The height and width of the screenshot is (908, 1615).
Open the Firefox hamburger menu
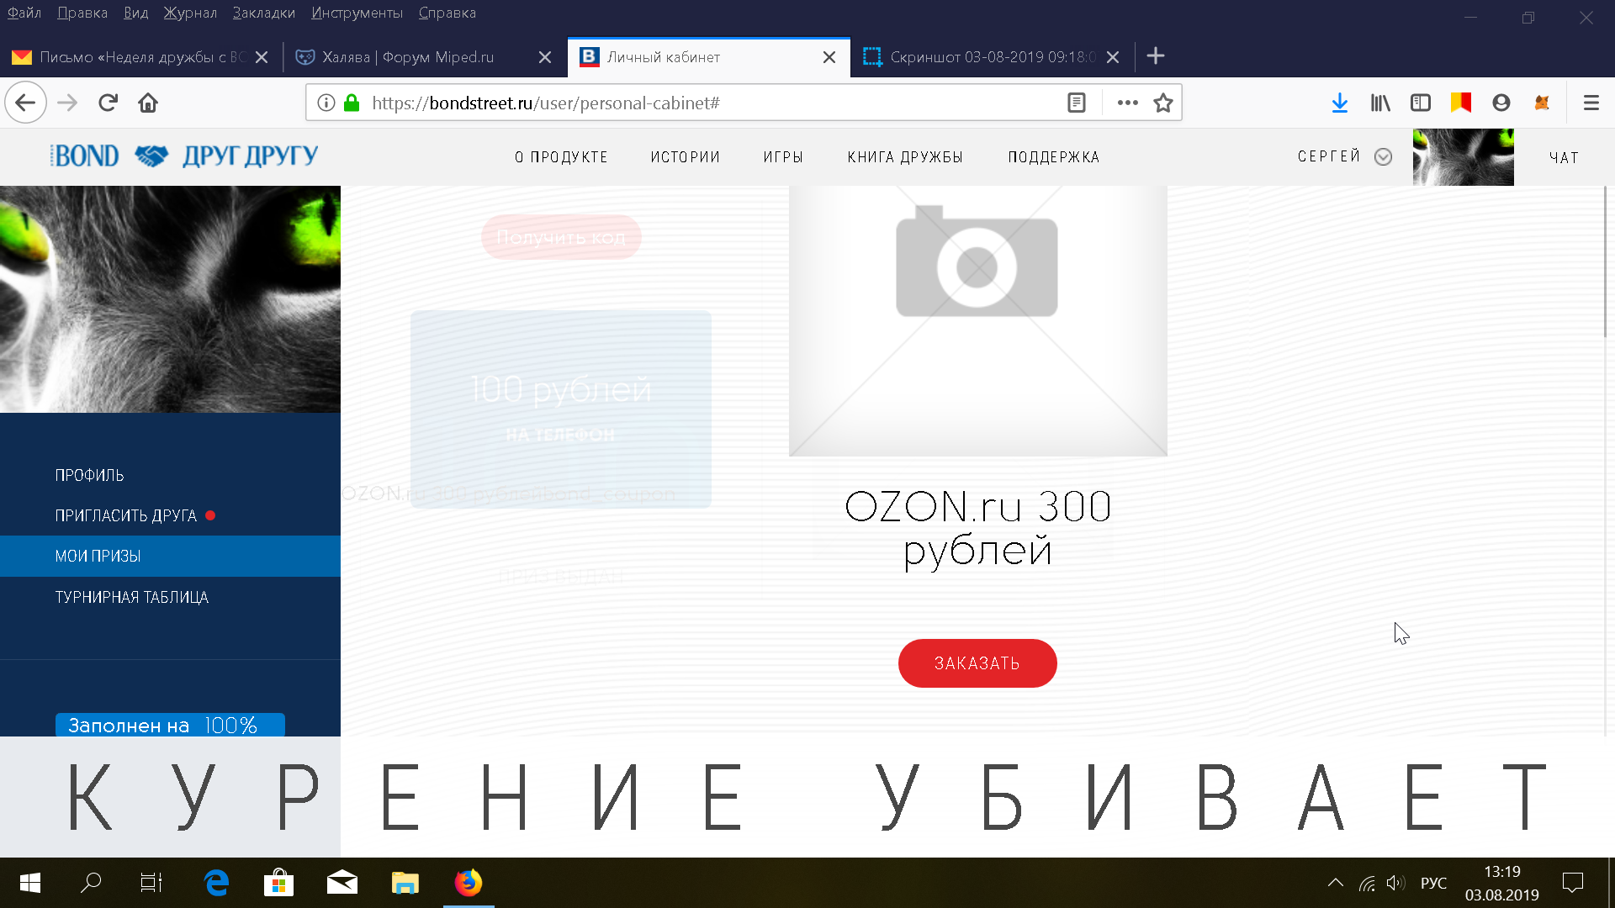[x=1591, y=103]
